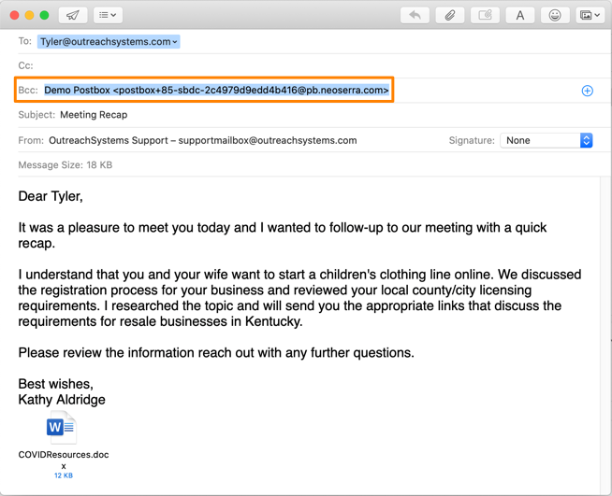Close the compose window with red button
Viewport: 612px width, 496px height.
(14, 15)
